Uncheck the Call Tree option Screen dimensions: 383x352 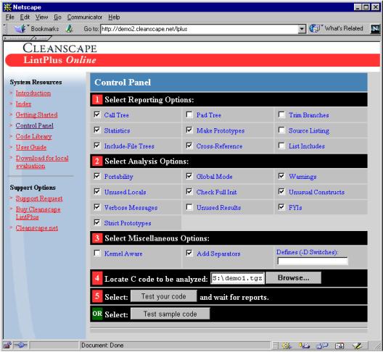(x=97, y=114)
